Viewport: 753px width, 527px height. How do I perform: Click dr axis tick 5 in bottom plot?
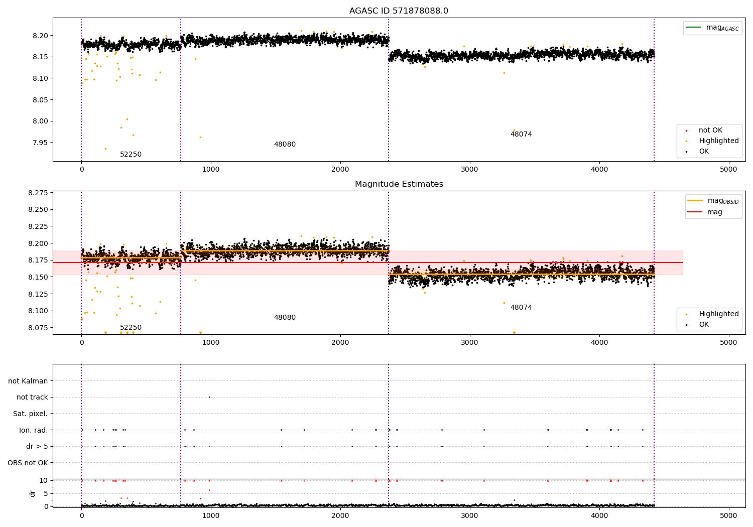46,493
